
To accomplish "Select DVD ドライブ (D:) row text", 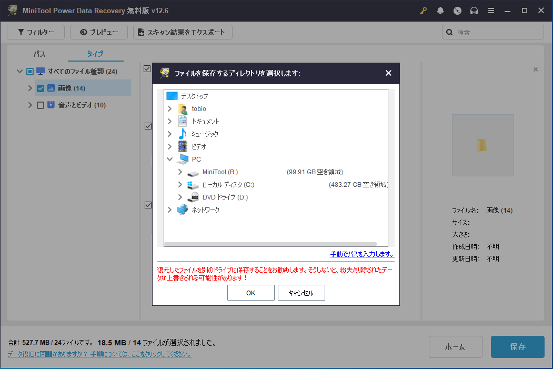I will point(225,197).
